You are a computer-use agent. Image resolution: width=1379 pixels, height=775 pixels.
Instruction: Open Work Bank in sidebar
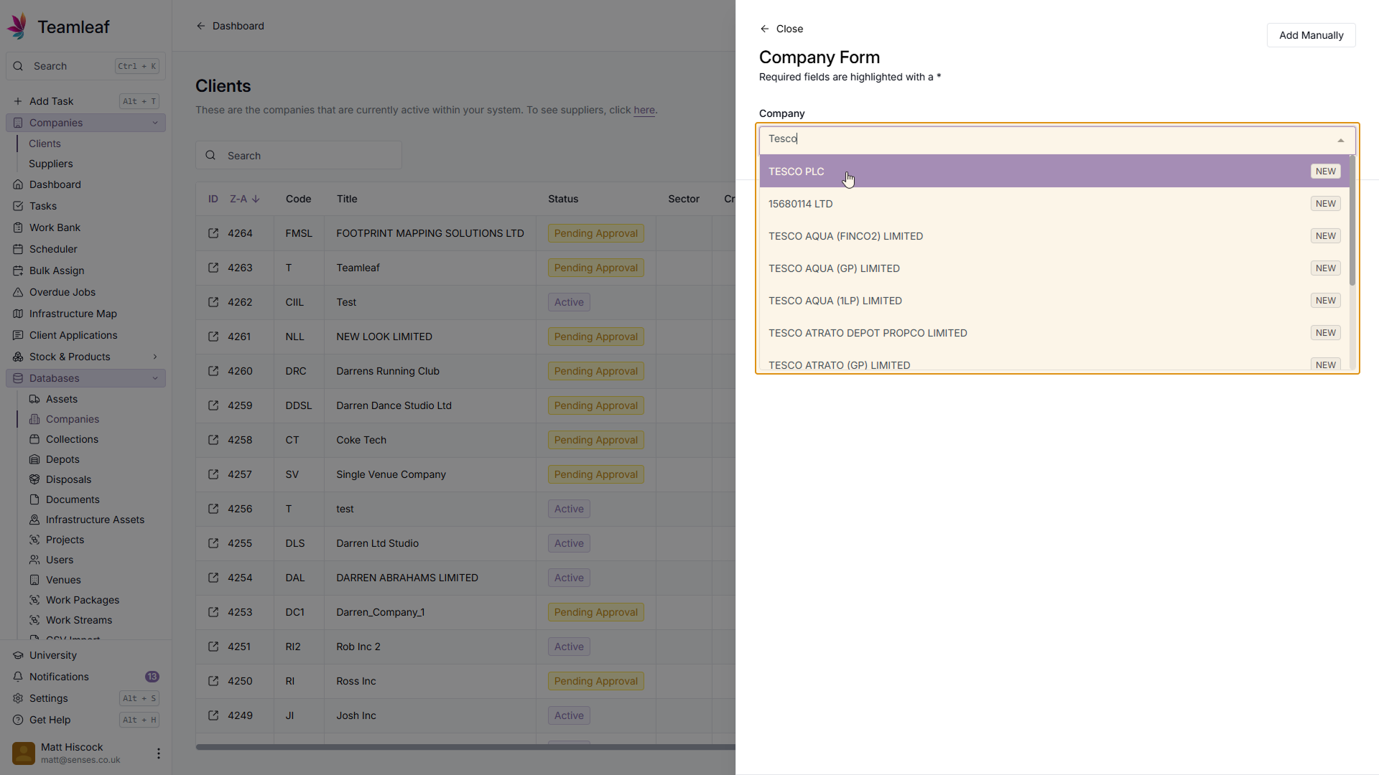55,227
